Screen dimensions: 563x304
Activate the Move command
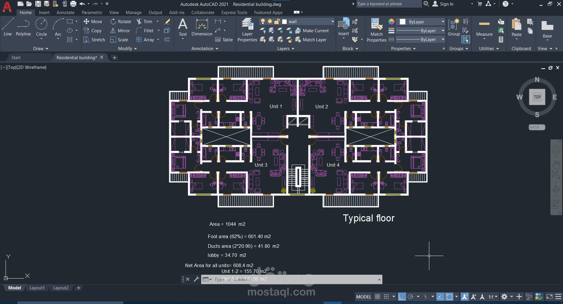click(93, 21)
